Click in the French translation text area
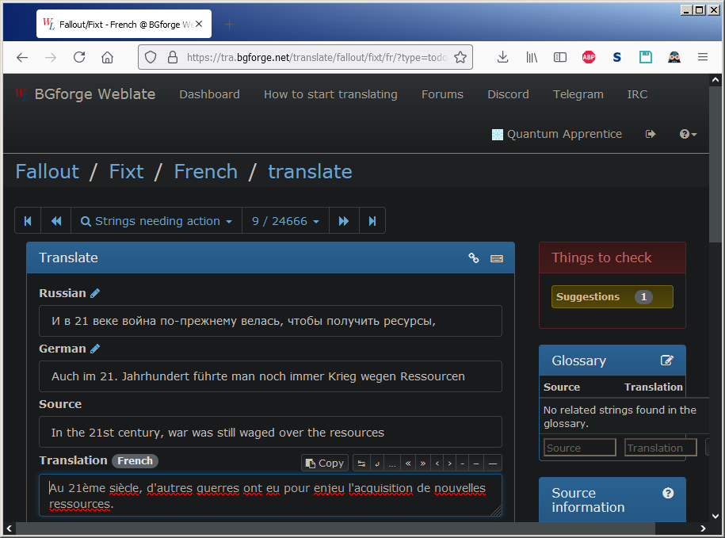Screen dimensions: 725x538 click(270, 495)
